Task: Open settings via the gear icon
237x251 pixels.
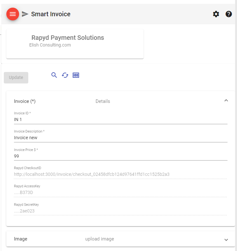Action: [x=216, y=14]
